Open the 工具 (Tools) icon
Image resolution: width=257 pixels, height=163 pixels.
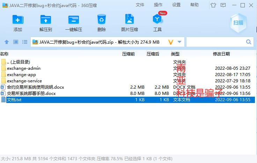pyautogui.click(x=157, y=20)
